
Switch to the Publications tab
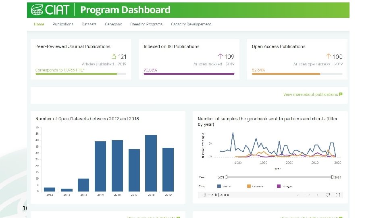pos(63,24)
